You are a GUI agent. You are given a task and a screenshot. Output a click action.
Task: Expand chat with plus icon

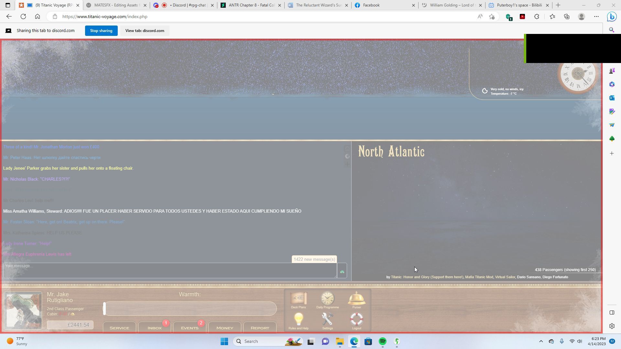[x=347, y=164]
